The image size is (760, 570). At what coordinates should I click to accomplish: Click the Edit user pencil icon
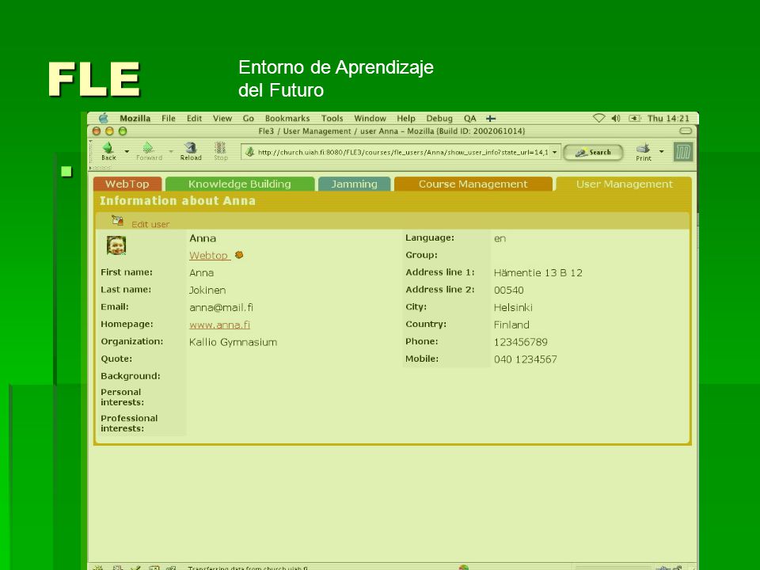(117, 221)
